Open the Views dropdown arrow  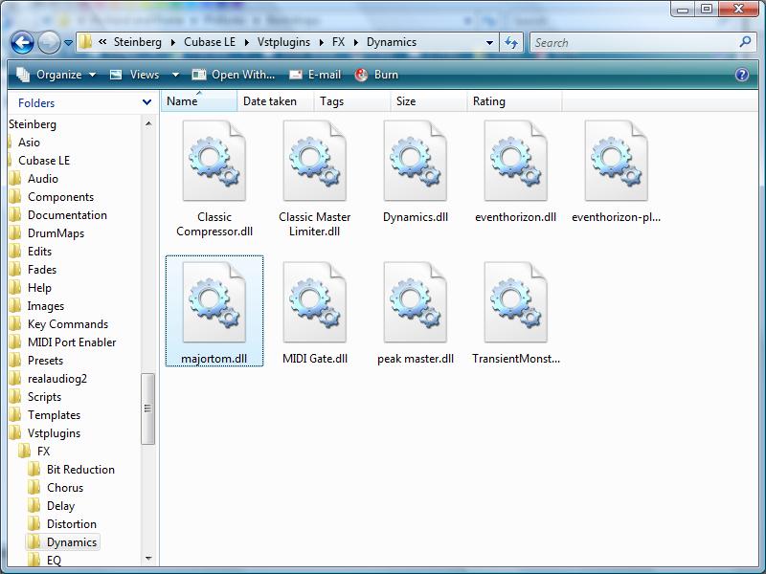175,75
